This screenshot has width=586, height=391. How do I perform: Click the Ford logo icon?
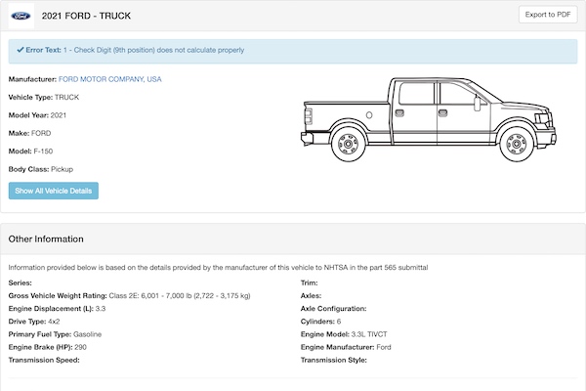20,15
